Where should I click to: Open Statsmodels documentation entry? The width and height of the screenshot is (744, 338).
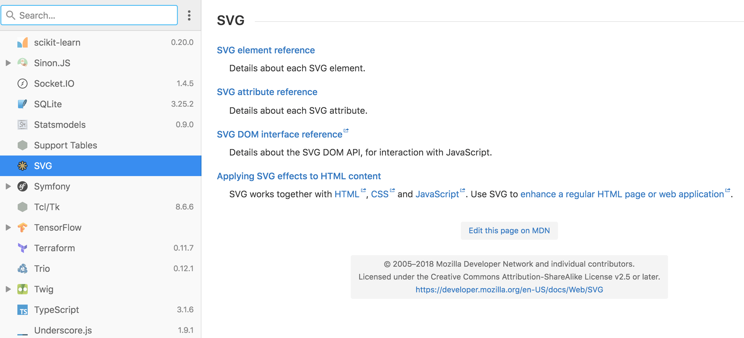(100, 125)
